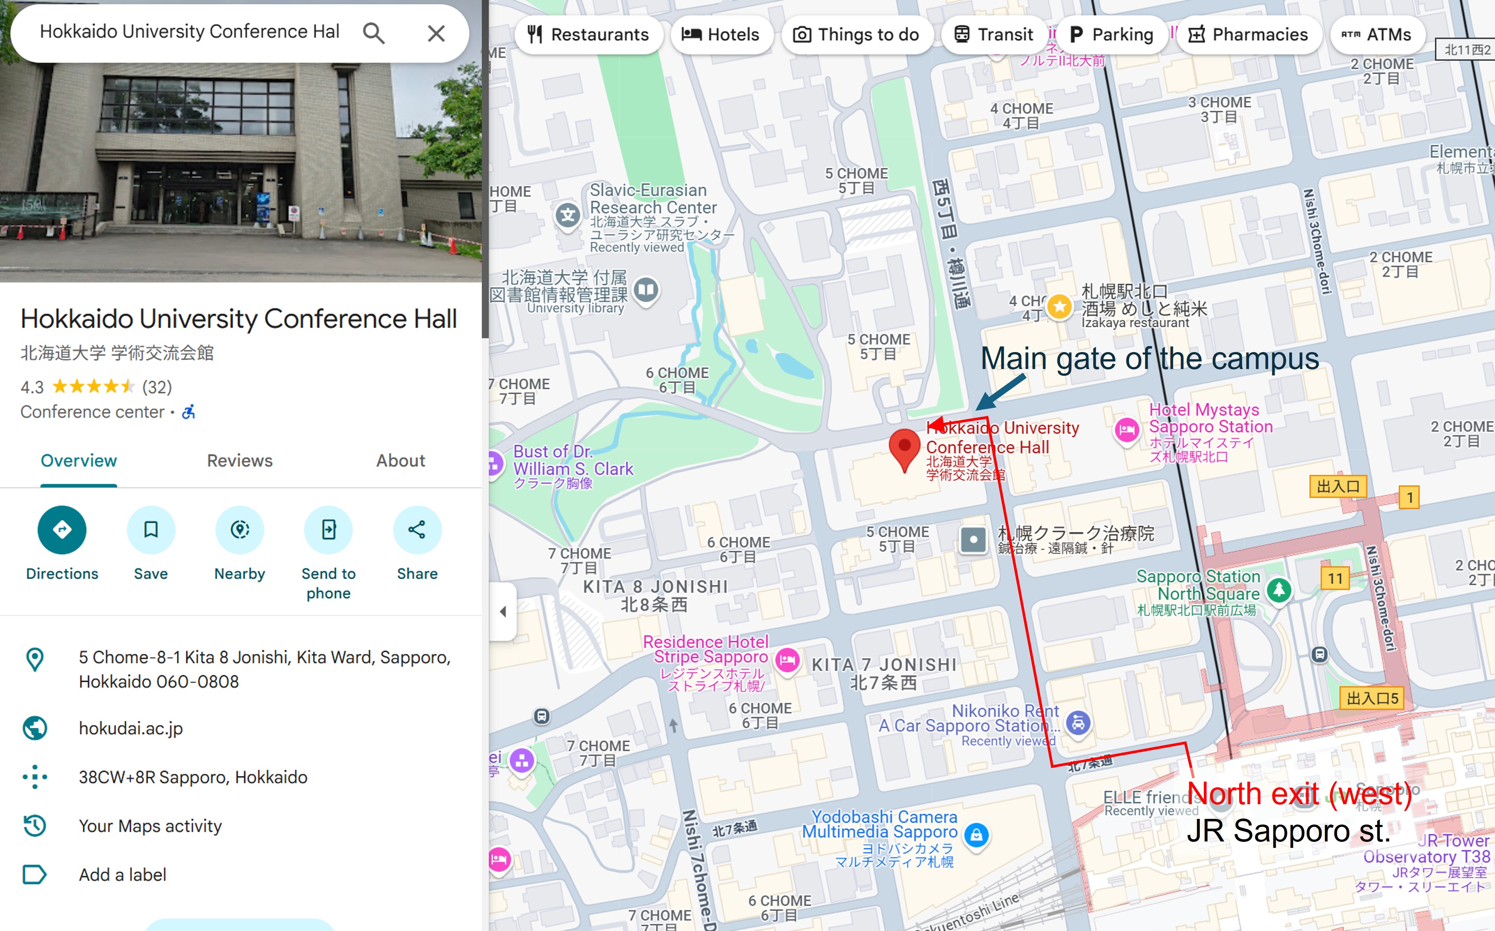Click the Parking chip
Image resolution: width=1495 pixels, height=931 pixels.
[1112, 35]
